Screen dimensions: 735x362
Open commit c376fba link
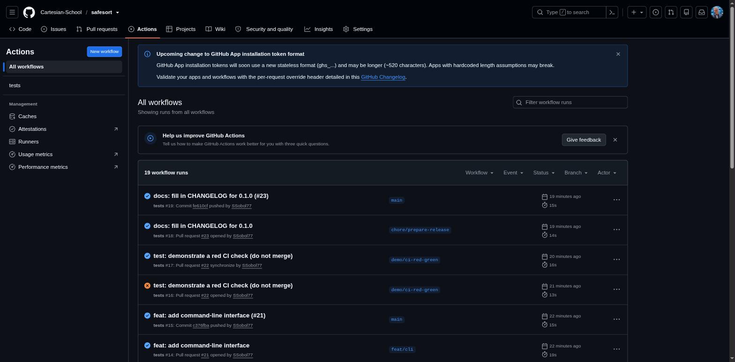coord(201,325)
